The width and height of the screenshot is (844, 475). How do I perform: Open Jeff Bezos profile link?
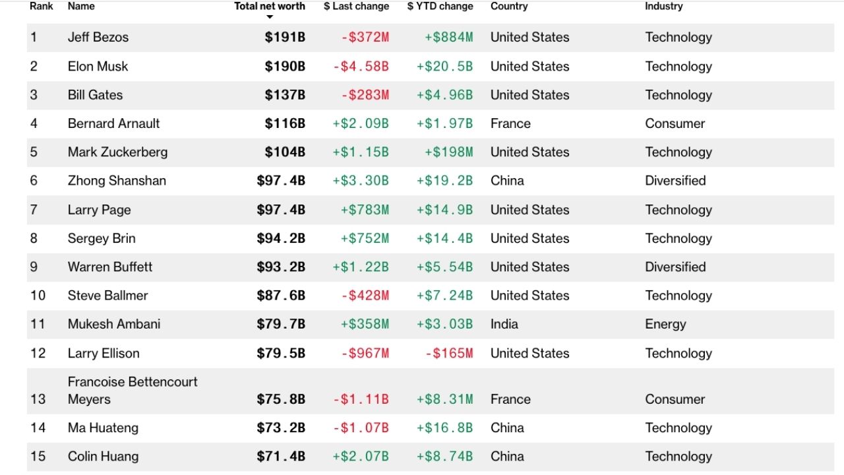point(98,38)
